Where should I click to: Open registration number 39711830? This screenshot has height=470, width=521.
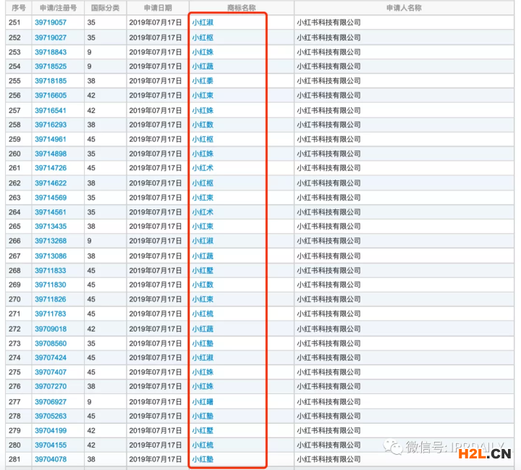(51, 285)
